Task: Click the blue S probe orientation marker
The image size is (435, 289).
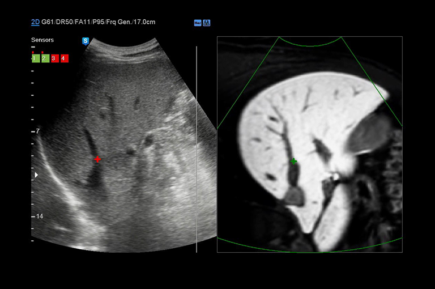Action: [x=86, y=41]
